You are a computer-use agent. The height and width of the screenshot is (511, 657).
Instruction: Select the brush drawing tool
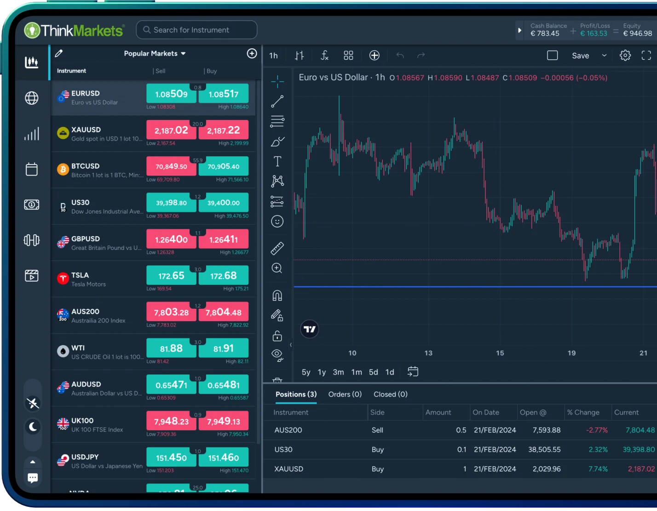(x=277, y=142)
